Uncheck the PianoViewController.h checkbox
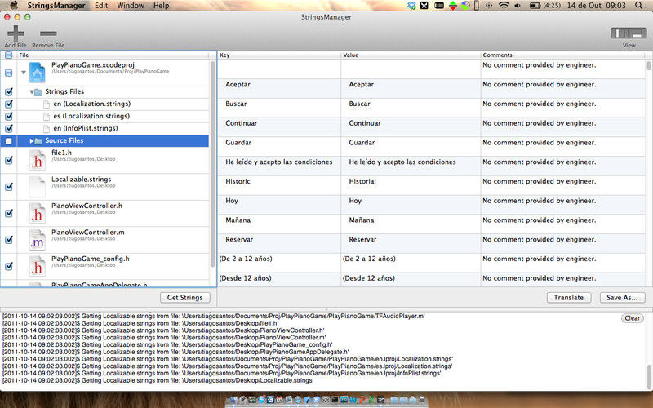653x408 pixels. (9, 213)
